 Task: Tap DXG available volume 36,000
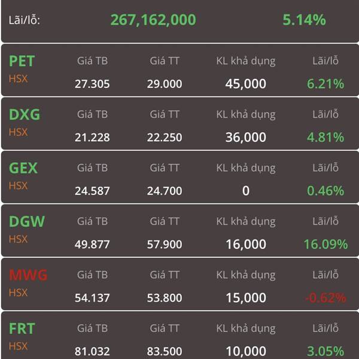click(x=246, y=138)
